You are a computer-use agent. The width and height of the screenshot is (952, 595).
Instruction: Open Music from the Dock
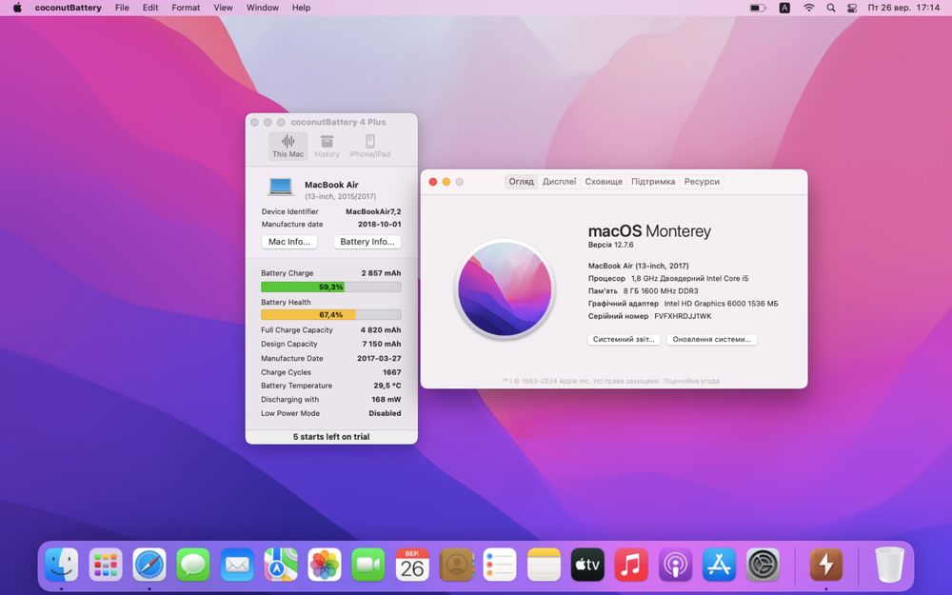pos(631,565)
